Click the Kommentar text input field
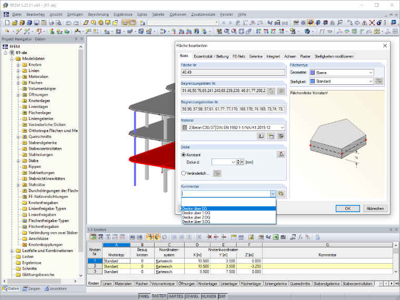The height and width of the screenshot is (300, 400). [x=226, y=194]
